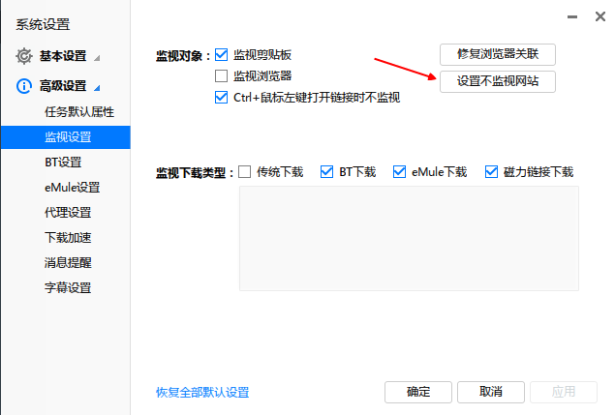Click the 高级设置 category label

click(63, 86)
